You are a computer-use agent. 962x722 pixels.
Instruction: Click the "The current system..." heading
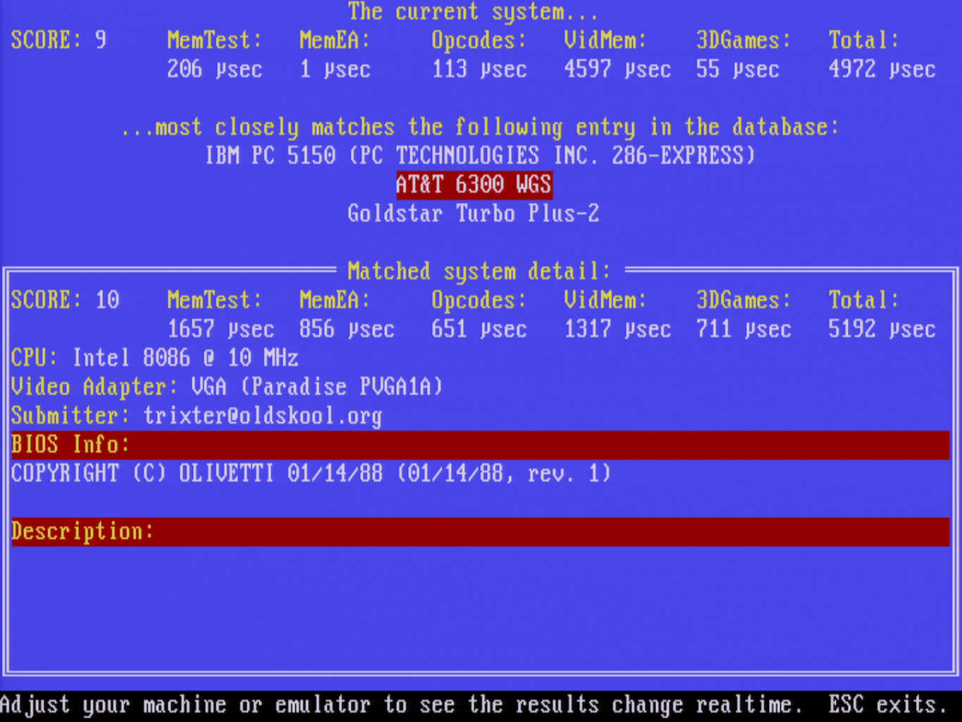tap(473, 11)
